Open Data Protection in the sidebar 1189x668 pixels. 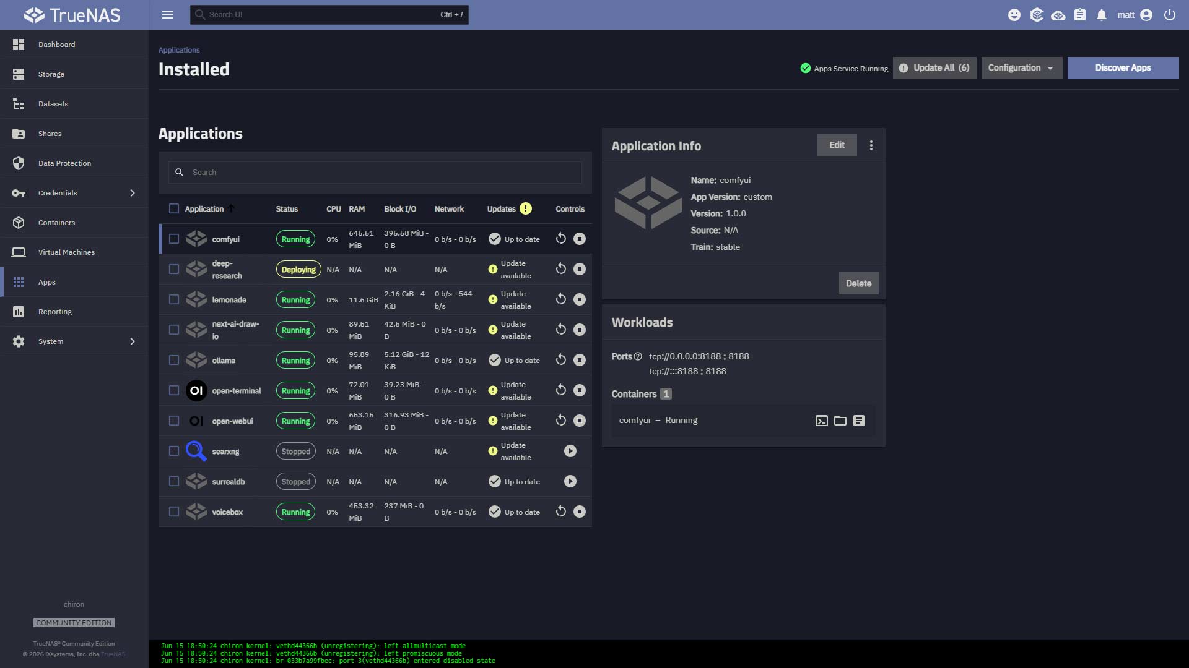tap(74, 163)
